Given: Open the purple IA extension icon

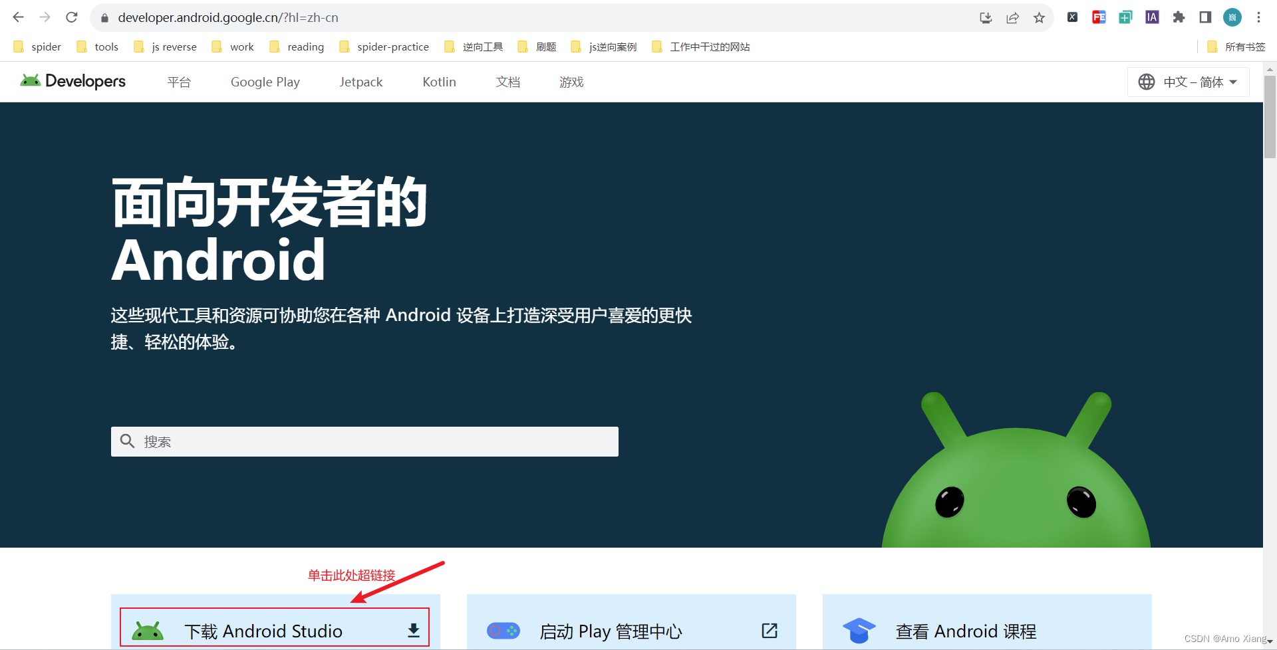Looking at the screenshot, I should (x=1152, y=17).
